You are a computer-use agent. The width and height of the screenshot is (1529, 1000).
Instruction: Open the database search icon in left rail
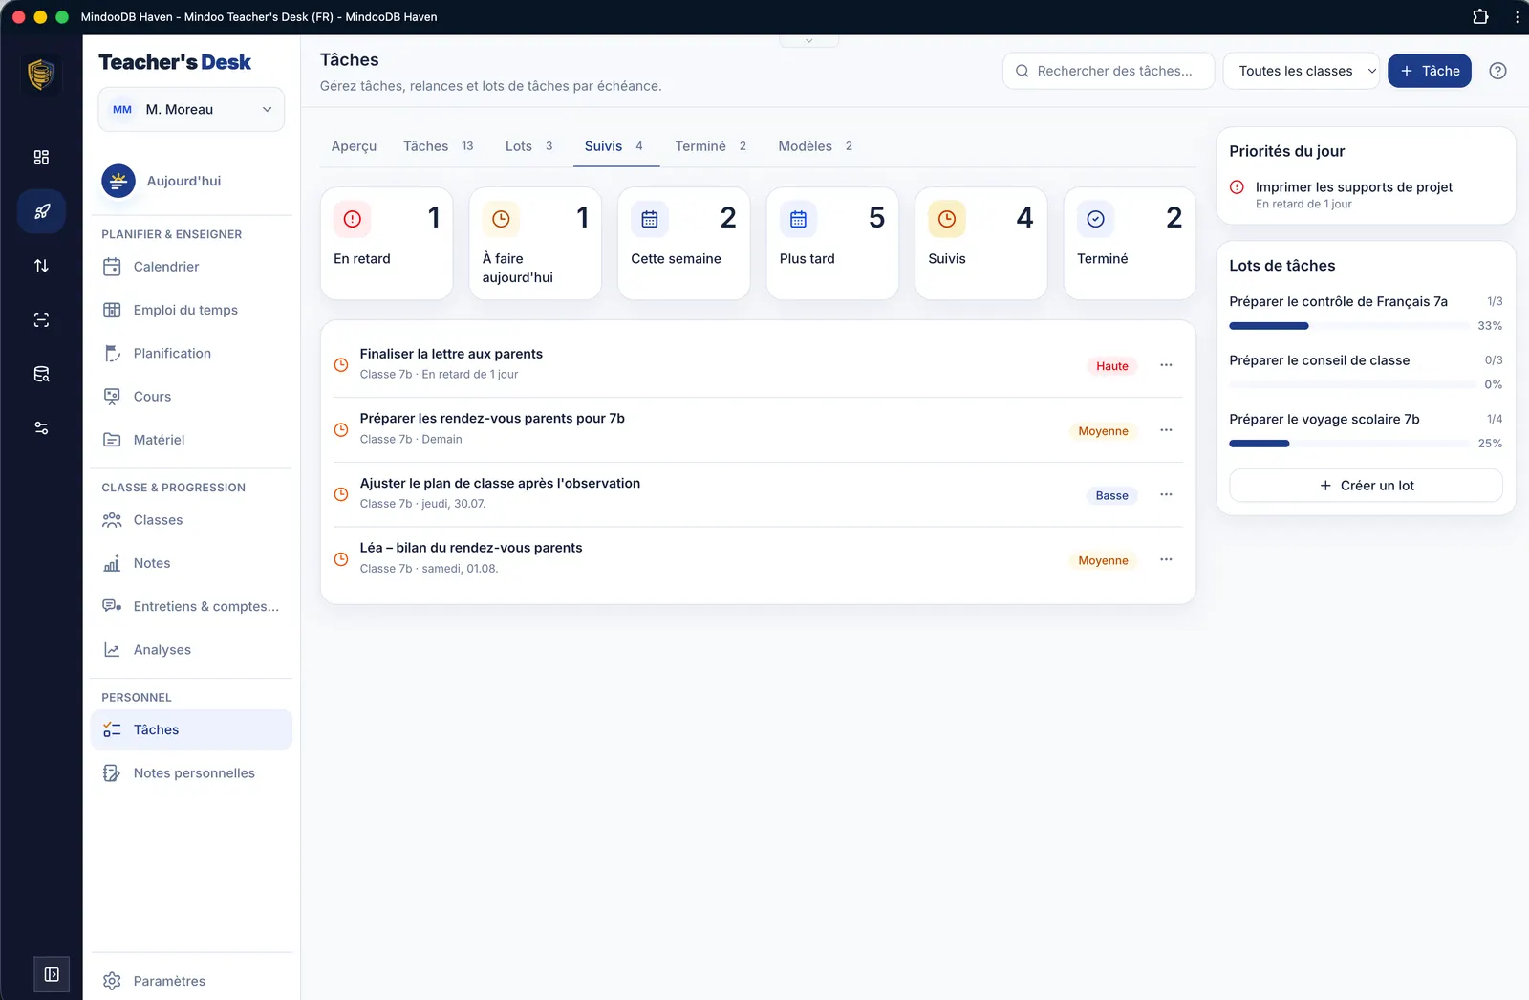41,374
